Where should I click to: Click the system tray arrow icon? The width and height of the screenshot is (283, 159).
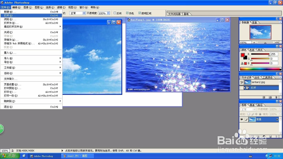(x=267, y=156)
